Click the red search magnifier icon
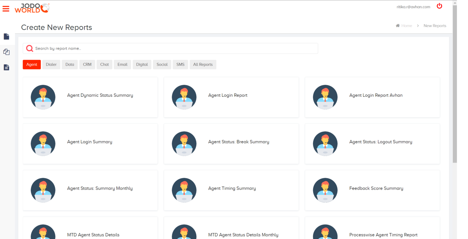The image size is (468, 239). point(30,48)
